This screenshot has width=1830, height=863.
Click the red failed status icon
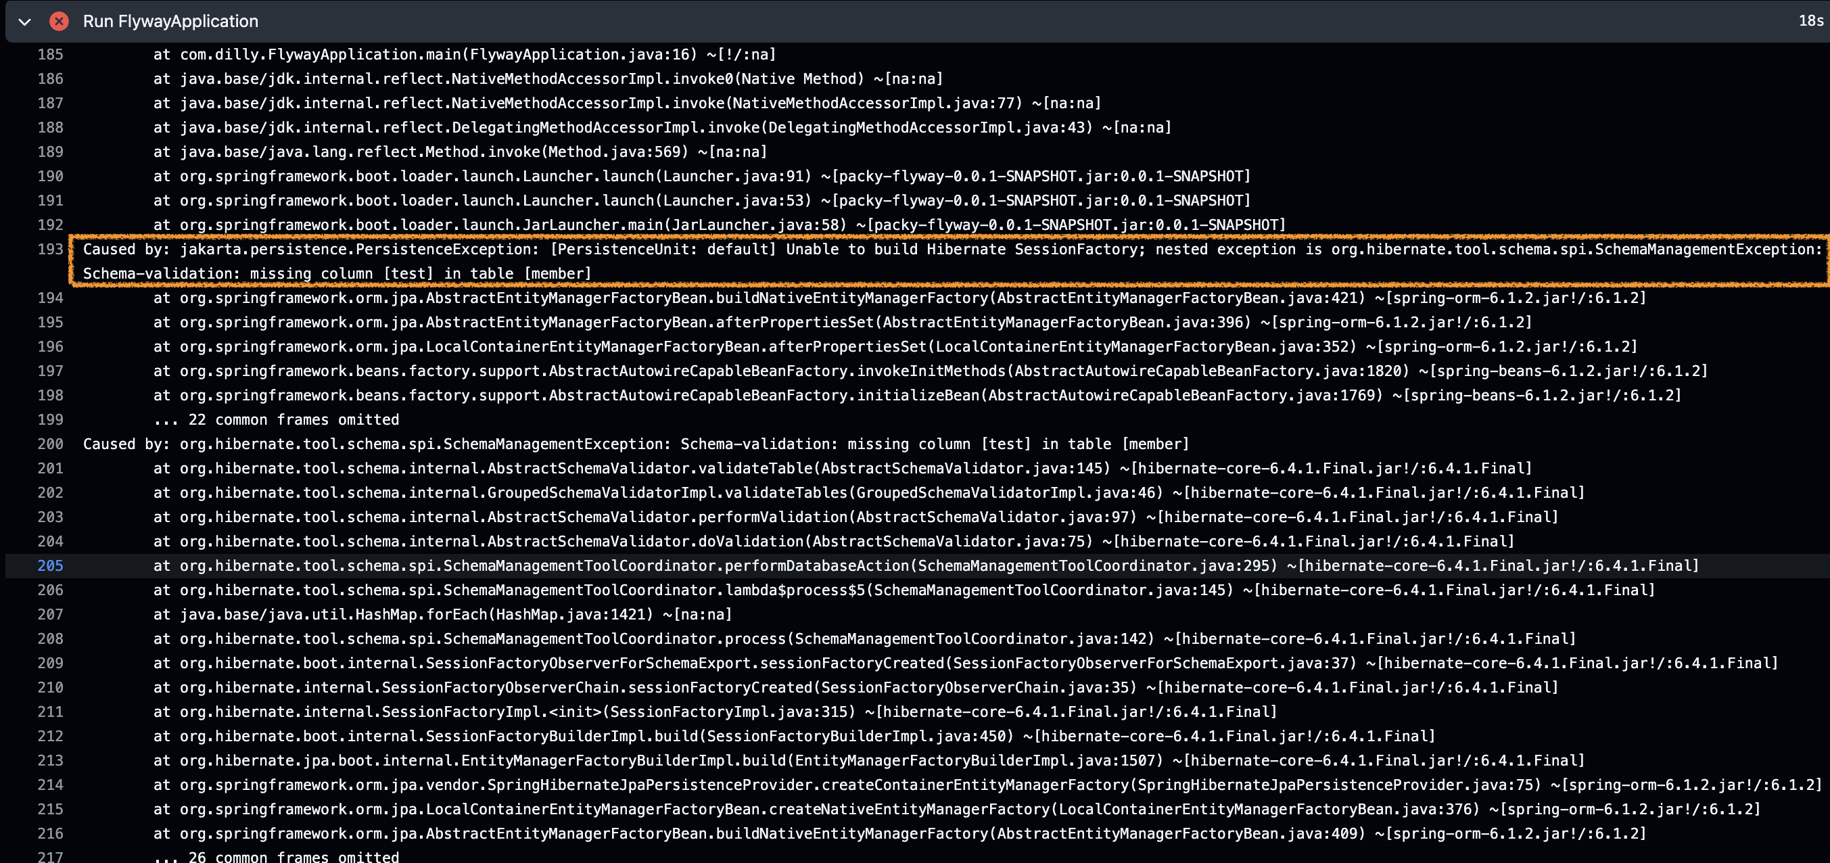pos(59,22)
